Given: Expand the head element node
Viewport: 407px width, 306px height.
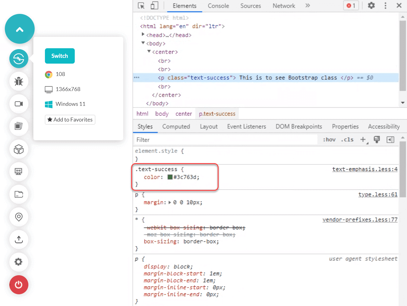Looking at the screenshot, I should click(x=143, y=34).
